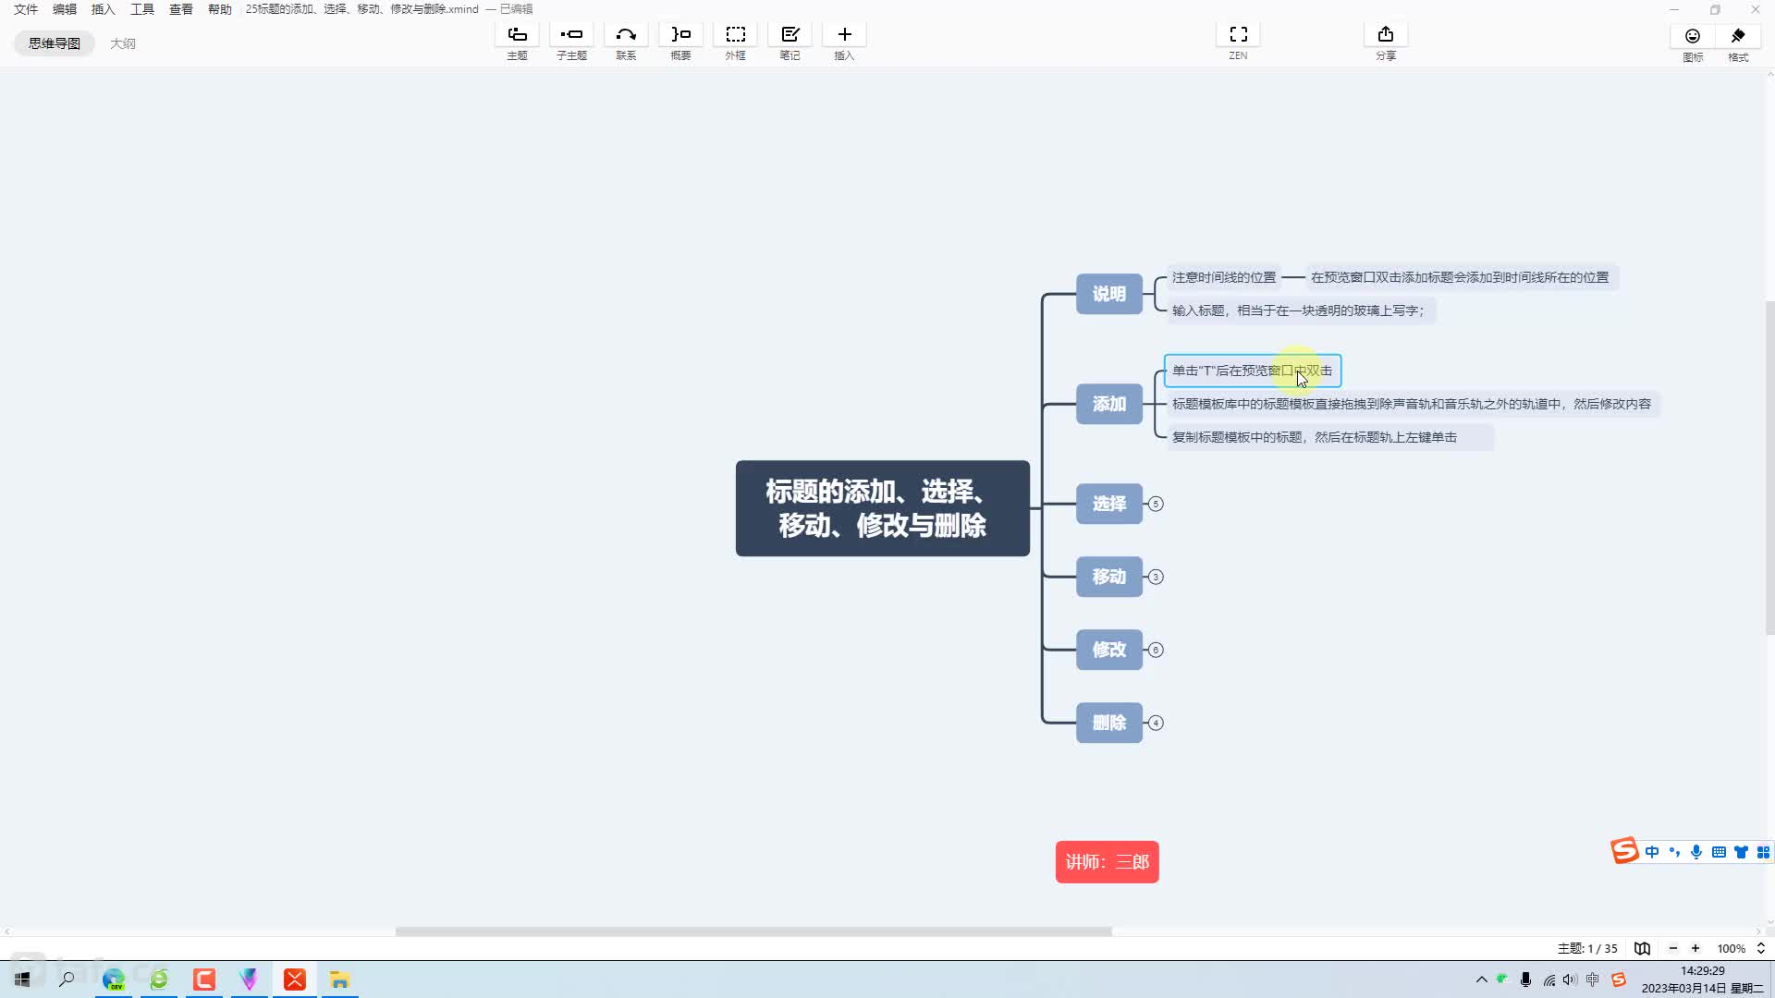Click the 主题 (Topic) toolbar icon
This screenshot has width=1775, height=998.
pos(517,35)
